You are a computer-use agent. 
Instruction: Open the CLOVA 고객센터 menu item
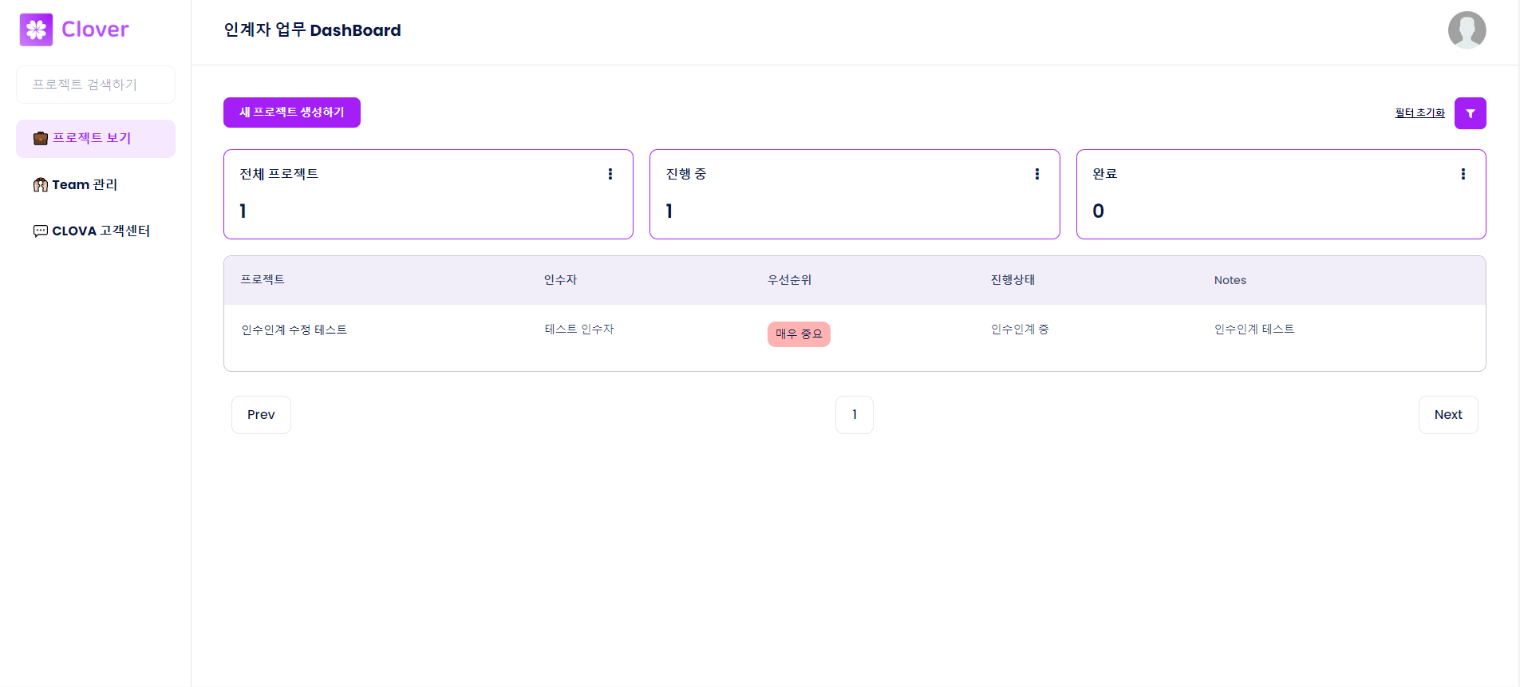[96, 231]
